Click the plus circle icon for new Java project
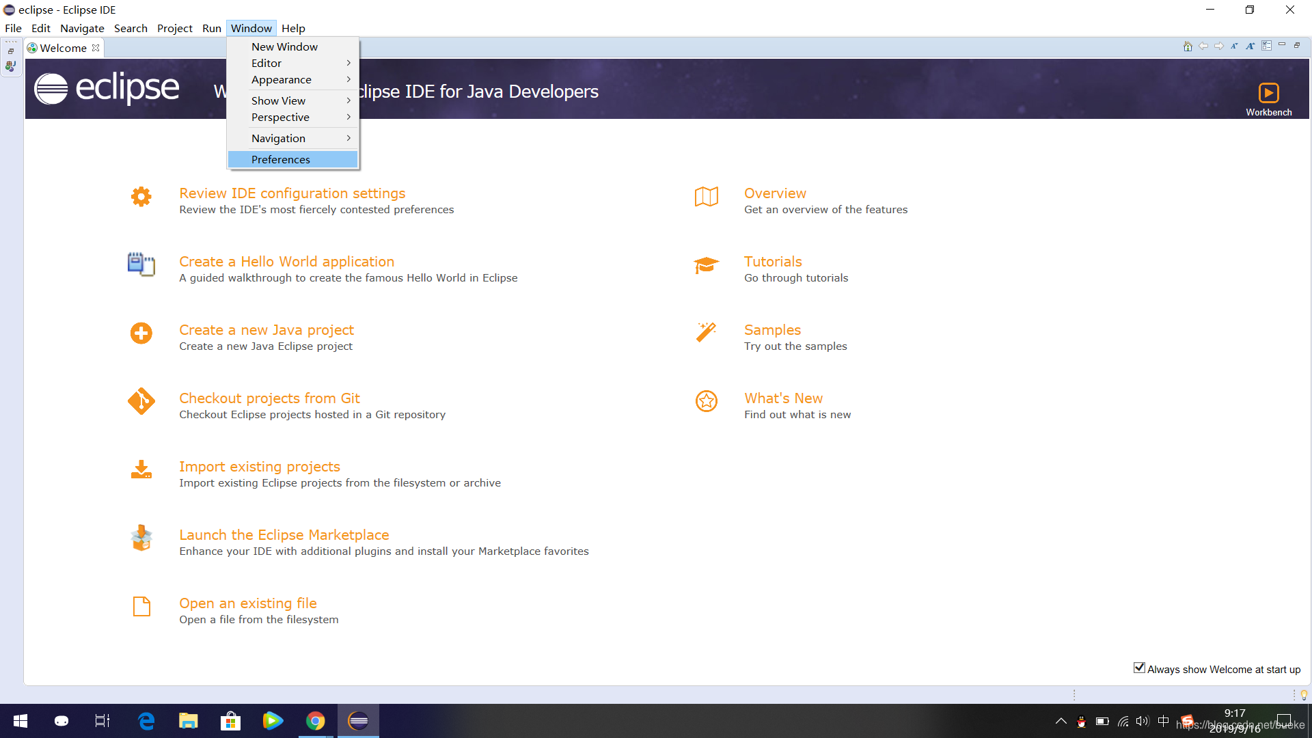 point(141,333)
